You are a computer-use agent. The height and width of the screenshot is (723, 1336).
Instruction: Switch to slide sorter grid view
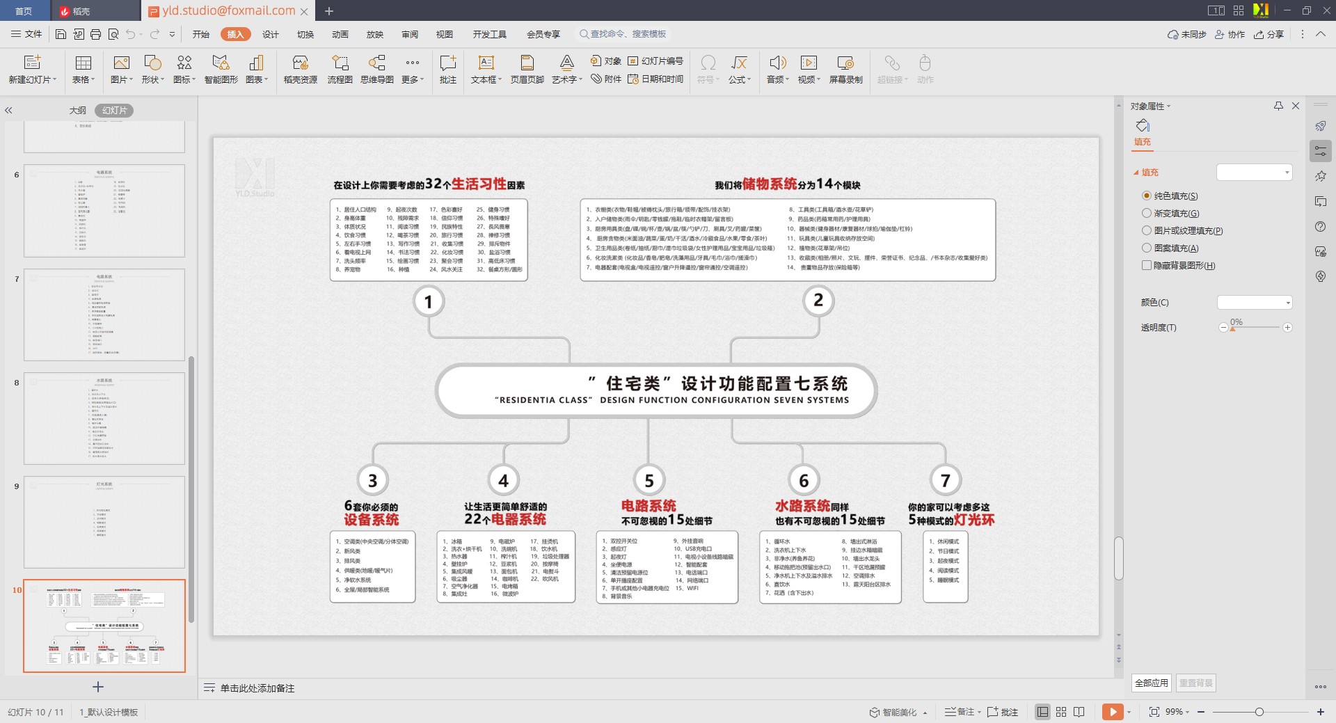[x=1061, y=712]
